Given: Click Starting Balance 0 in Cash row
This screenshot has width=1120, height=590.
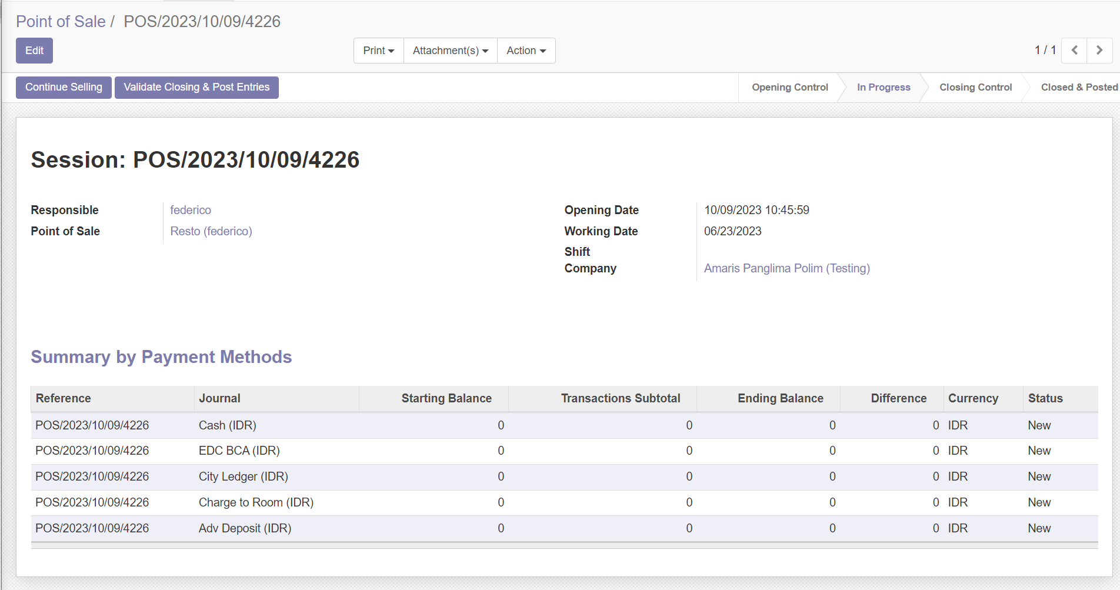Looking at the screenshot, I should (x=501, y=425).
